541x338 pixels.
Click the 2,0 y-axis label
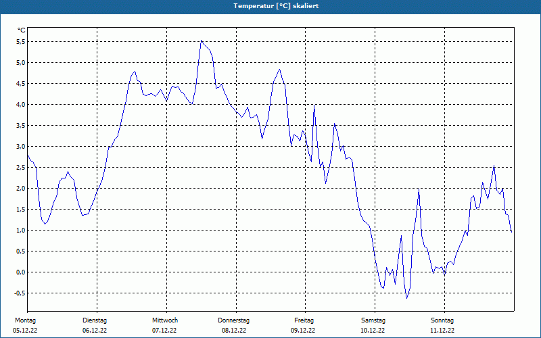(21, 189)
